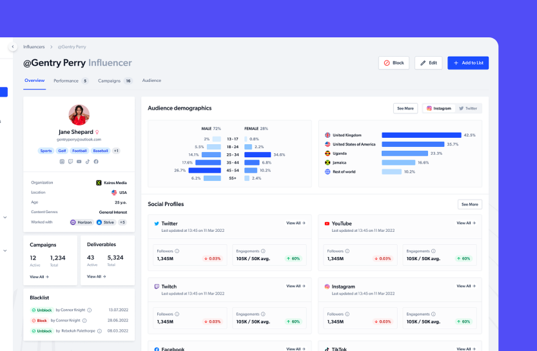Click info icon beside Instagram Followers

[x=347, y=314]
